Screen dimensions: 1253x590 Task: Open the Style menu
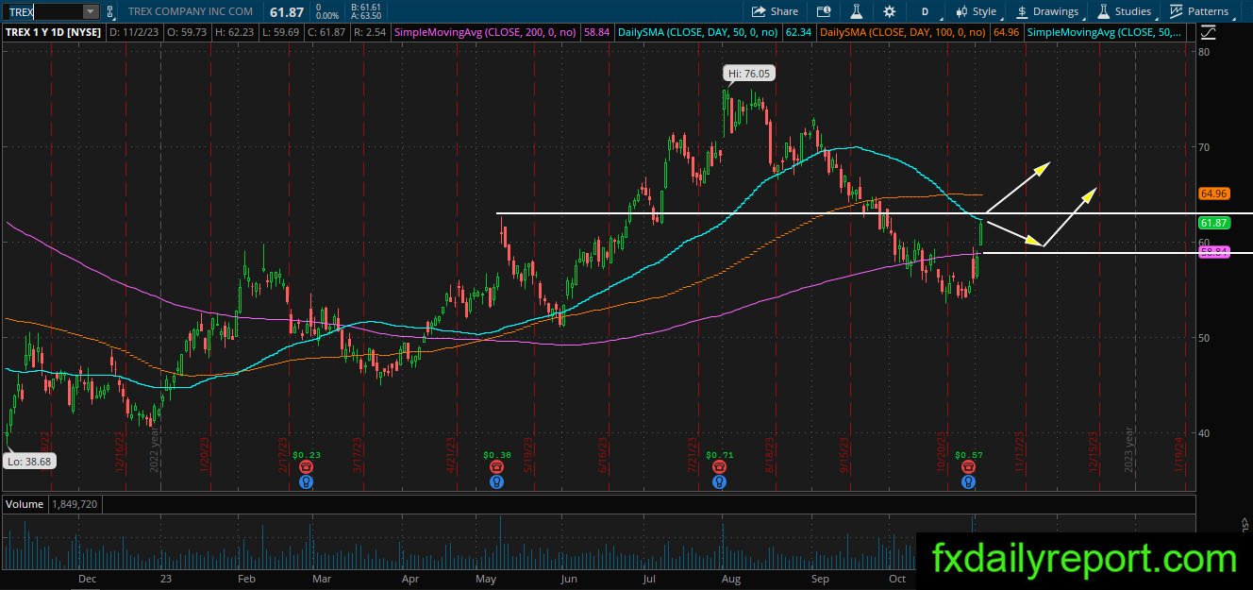click(x=977, y=11)
